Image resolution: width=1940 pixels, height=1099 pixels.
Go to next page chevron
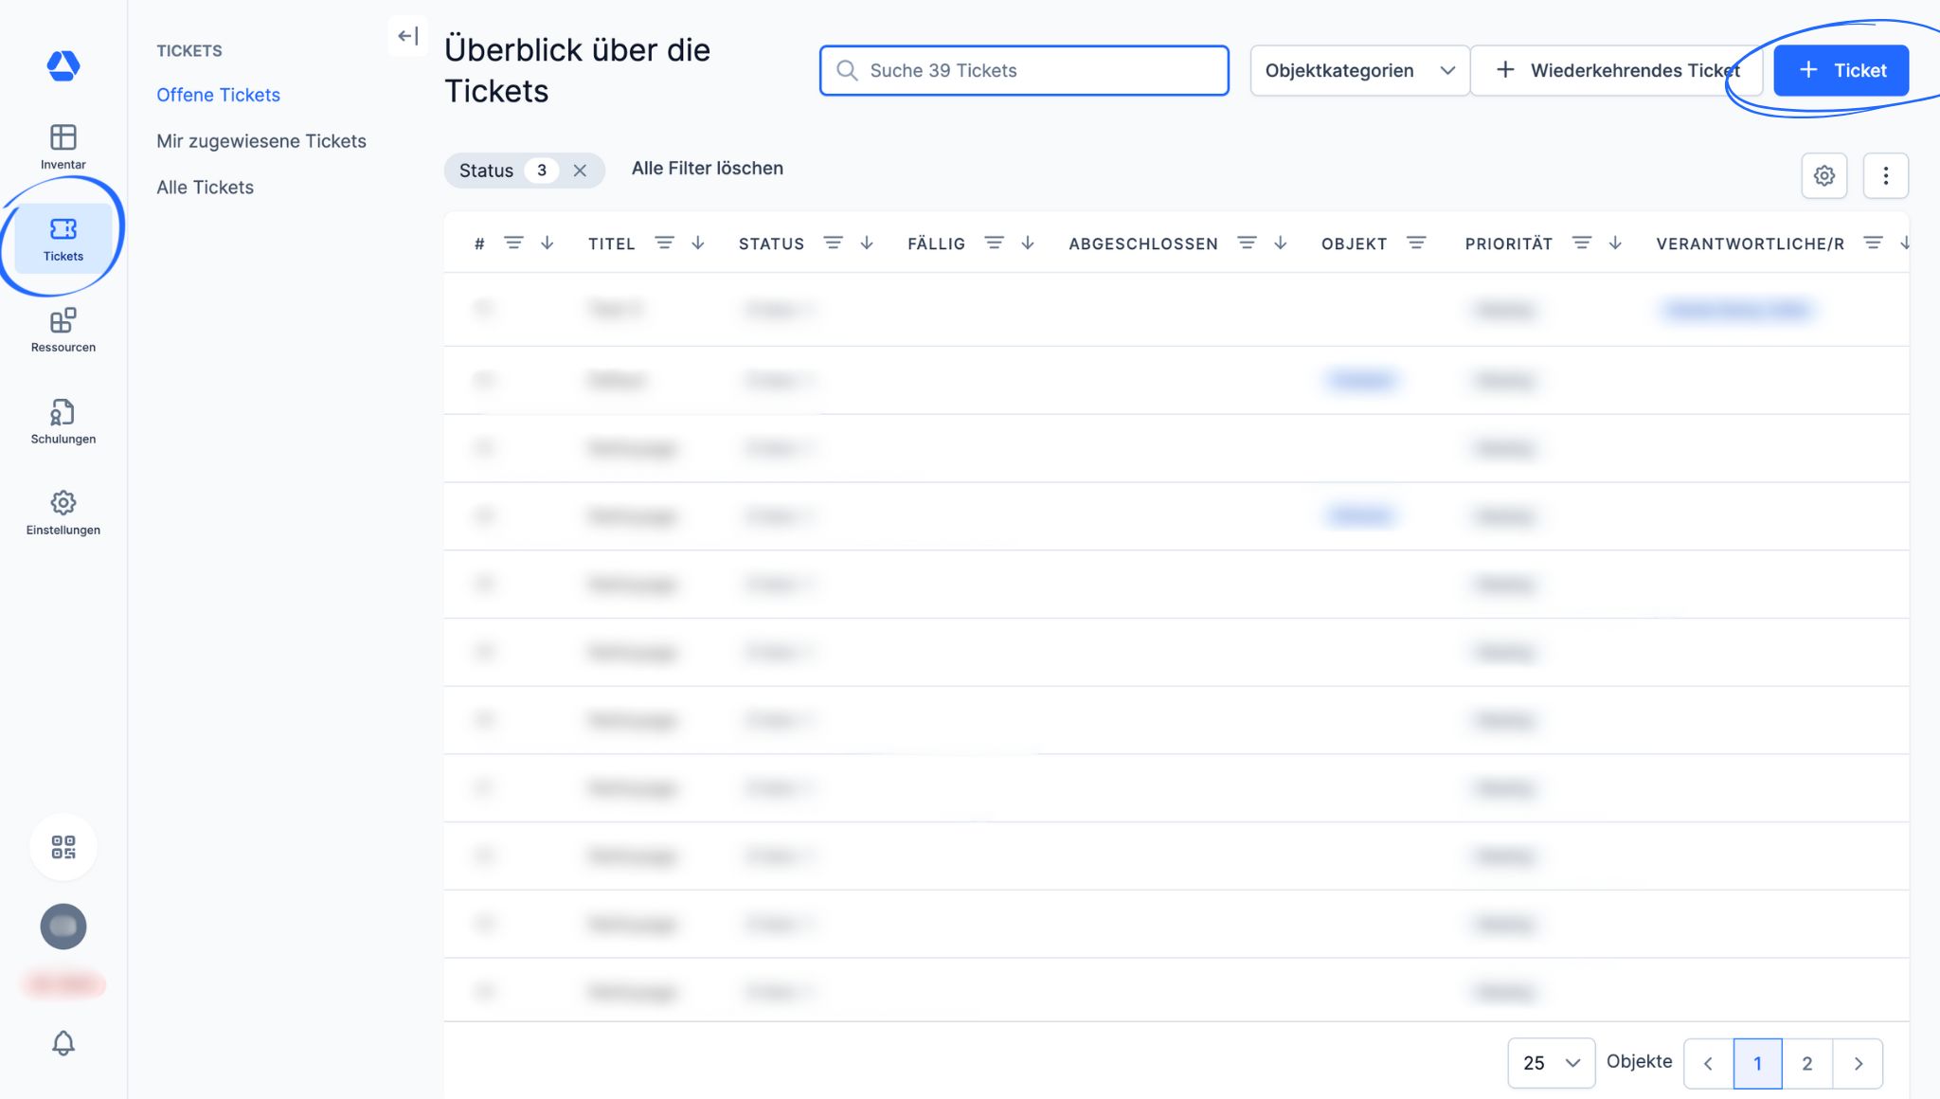1858,1063
